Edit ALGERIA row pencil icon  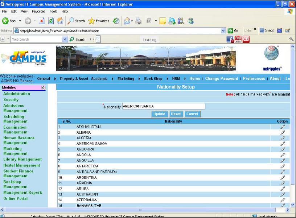[x=283, y=138]
